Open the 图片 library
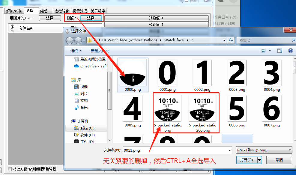The image size is (296, 175). pyautogui.click(x=81, y=94)
